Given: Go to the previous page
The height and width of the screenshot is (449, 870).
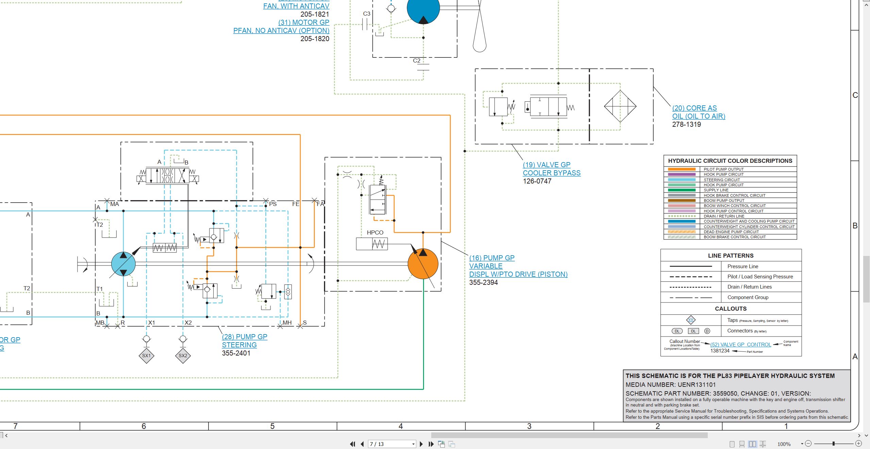Looking at the screenshot, I should click(362, 444).
